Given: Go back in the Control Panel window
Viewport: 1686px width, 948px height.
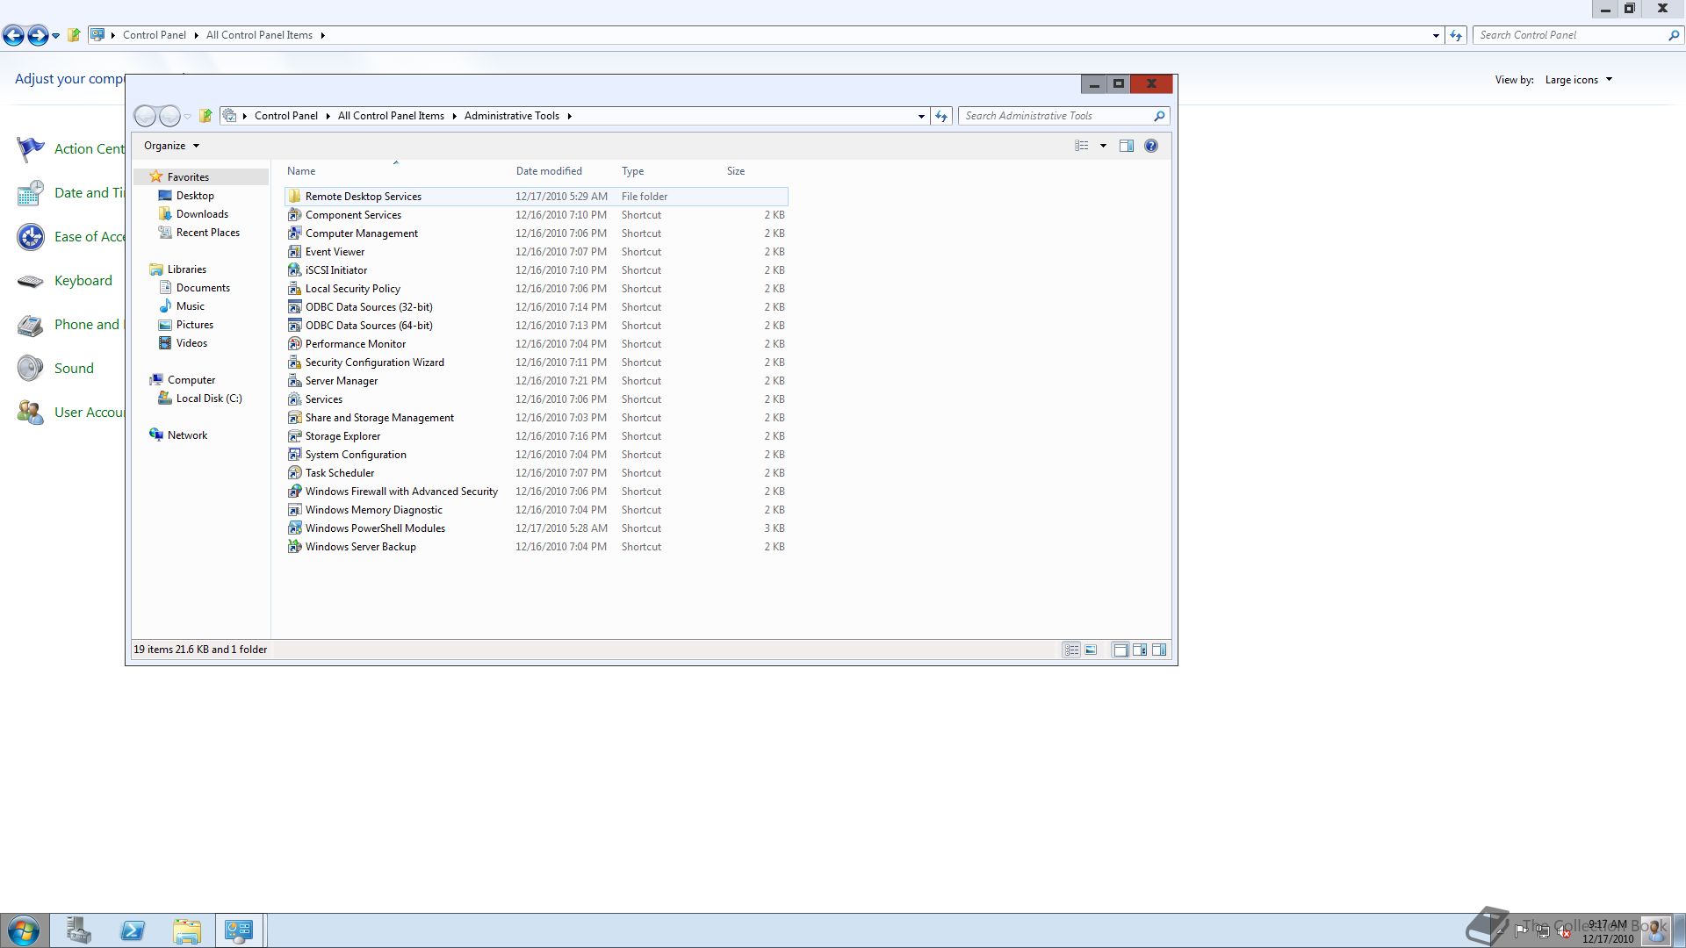Looking at the screenshot, I should (x=13, y=35).
